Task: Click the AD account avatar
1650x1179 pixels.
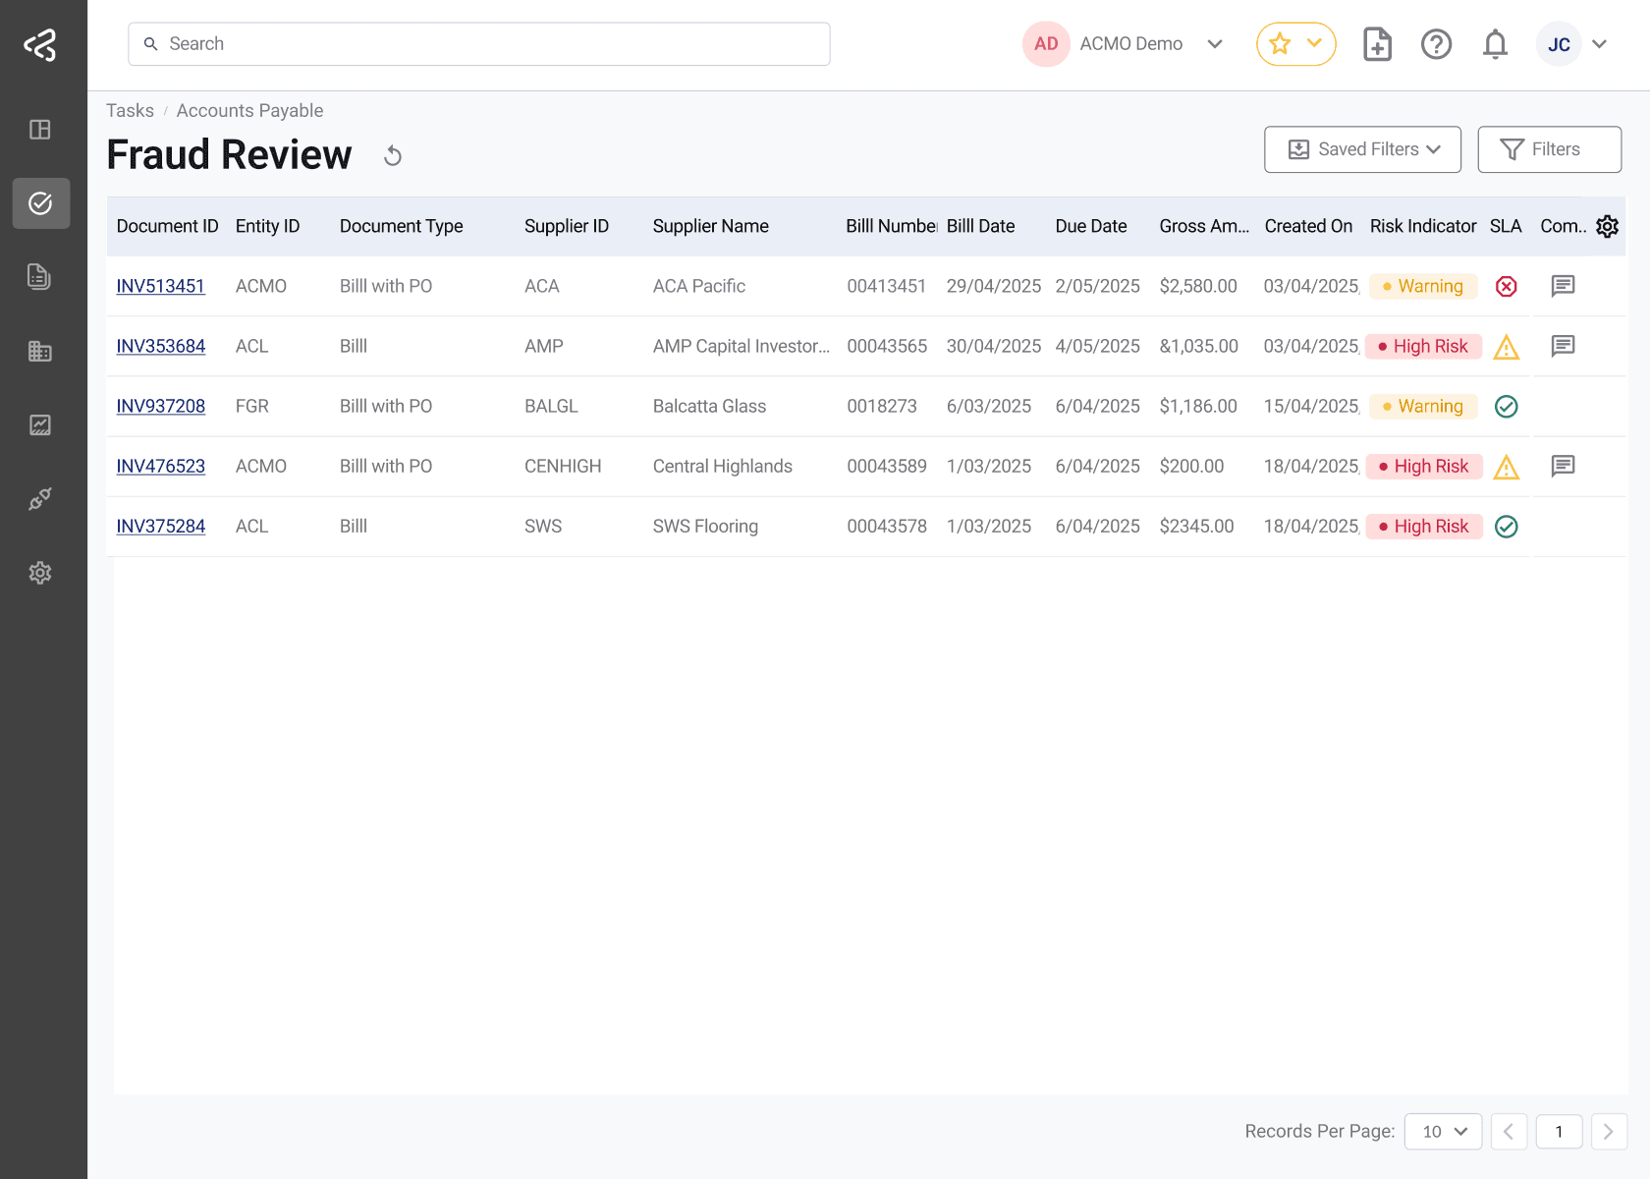Action: (1046, 44)
